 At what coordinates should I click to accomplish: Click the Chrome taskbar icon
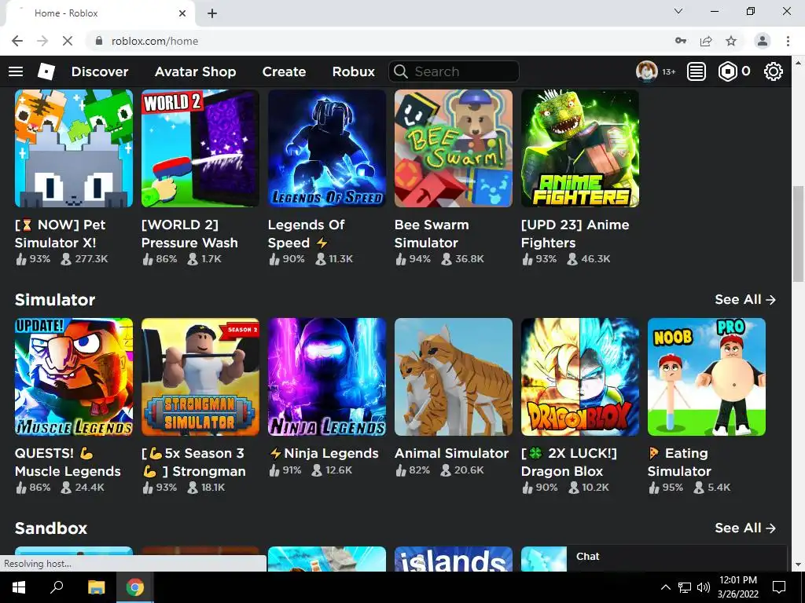[x=135, y=587]
